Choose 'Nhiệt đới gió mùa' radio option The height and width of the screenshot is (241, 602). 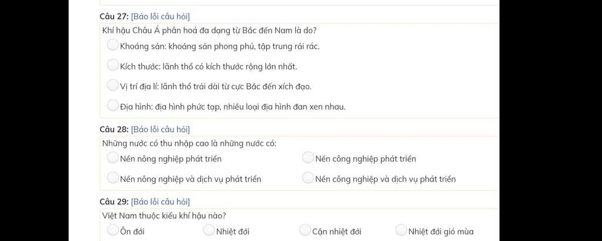(400, 230)
